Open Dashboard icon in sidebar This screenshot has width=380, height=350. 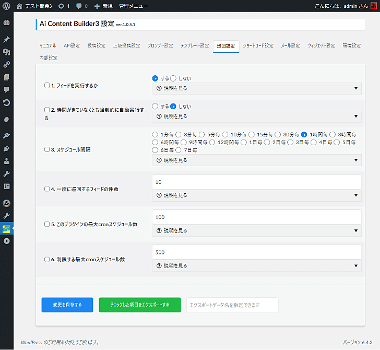click(7, 23)
